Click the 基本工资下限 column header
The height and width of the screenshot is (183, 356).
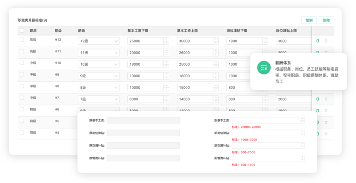point(138,30)
